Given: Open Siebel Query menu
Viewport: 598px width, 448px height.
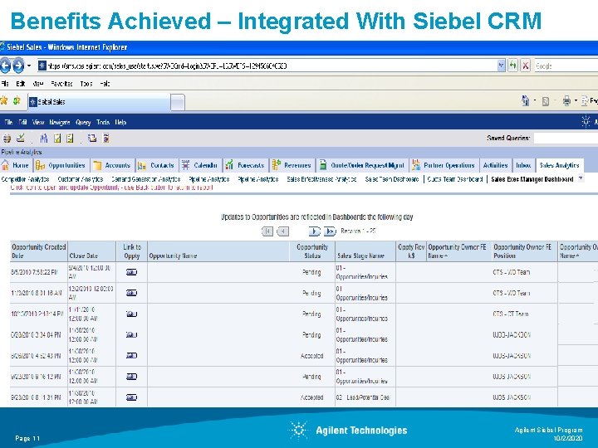Looking at the screenshot, I should (x=83, y=122).
